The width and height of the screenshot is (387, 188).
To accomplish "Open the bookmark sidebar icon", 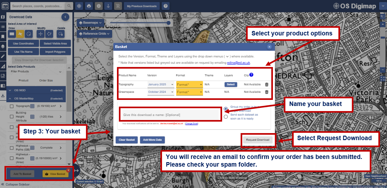I will [3, 37].
